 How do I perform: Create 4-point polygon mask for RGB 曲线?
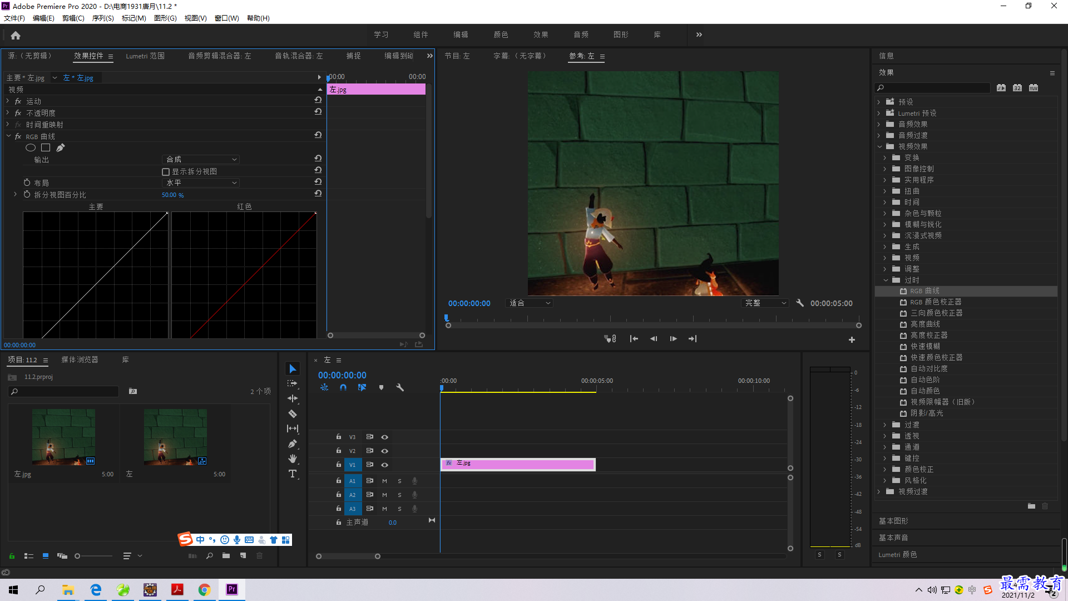point(46,147)
